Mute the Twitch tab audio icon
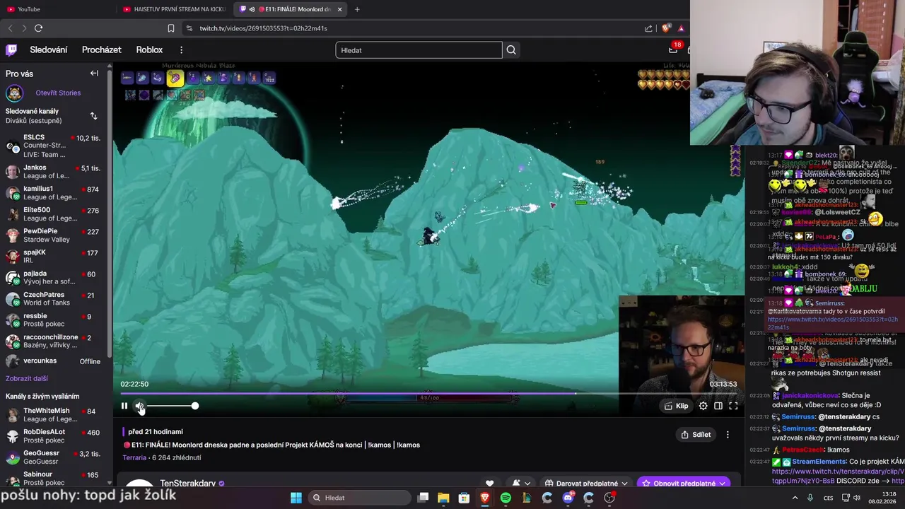This screenshot has width=905, height=509. 252,9
